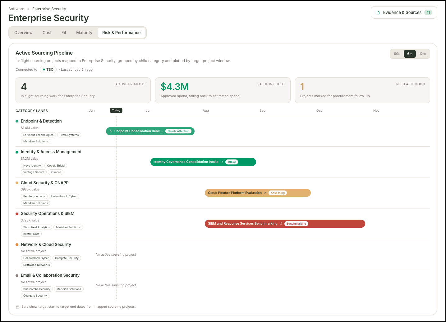Expand the +1 more vendors chip
Viewport: 446px width, 322px height.
coord(56,172)
